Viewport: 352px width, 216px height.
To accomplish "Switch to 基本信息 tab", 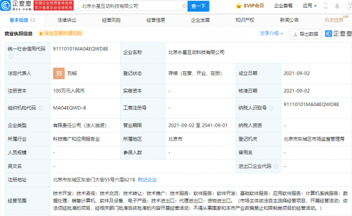I will click(x=22, y=20).
